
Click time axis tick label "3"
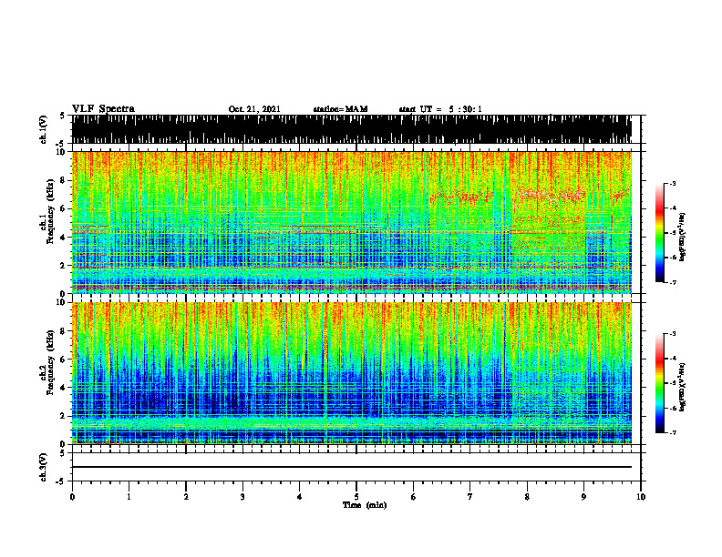pos(242,497)
